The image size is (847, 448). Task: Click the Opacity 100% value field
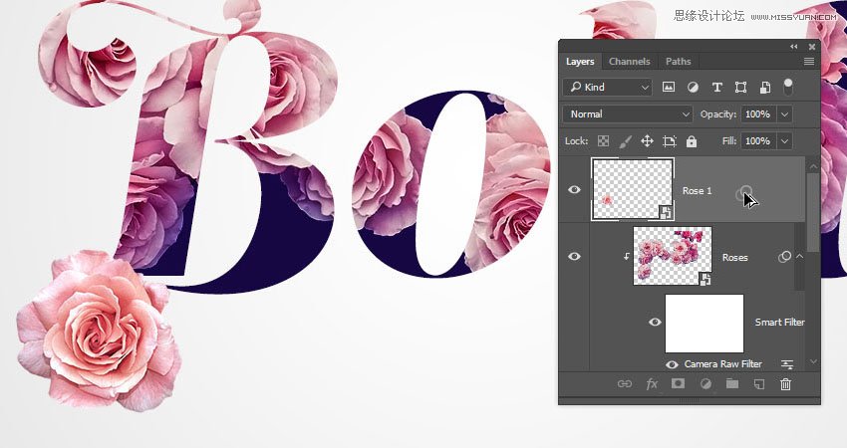(758, 113)
